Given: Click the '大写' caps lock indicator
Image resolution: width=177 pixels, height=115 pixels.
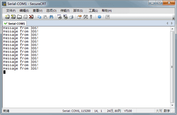Looking at the screenshot, I should pos(159,111).
